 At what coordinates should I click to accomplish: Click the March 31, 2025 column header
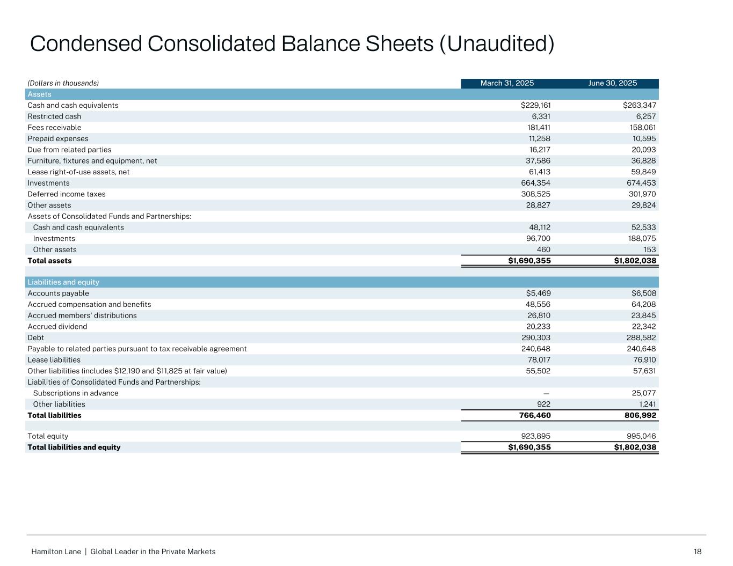click(x=507, y=83)
